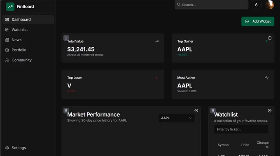280x156 pixels.
Task: Click the Symbol column header
Action: (x=224, y=145)
